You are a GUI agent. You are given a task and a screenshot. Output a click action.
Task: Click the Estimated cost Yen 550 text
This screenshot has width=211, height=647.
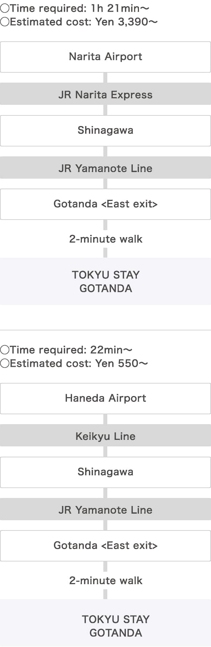[79, 363]
